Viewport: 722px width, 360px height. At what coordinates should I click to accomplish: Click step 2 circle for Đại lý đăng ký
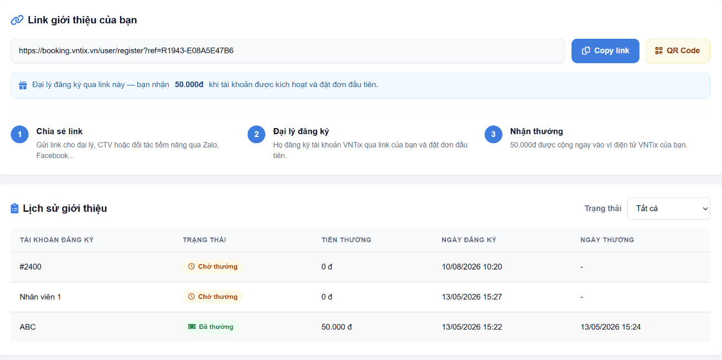(x=257, y=134)
